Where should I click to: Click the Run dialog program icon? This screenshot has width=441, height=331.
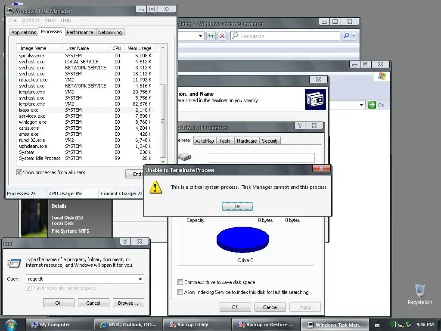tap(14, 263)
